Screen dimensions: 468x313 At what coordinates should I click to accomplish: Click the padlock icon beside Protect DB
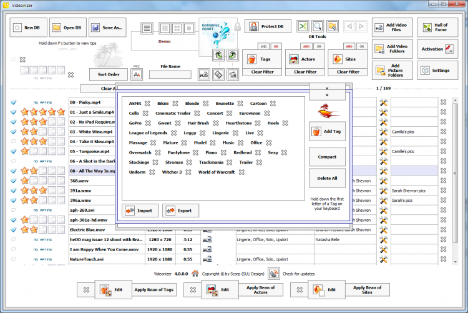(237, 27)
